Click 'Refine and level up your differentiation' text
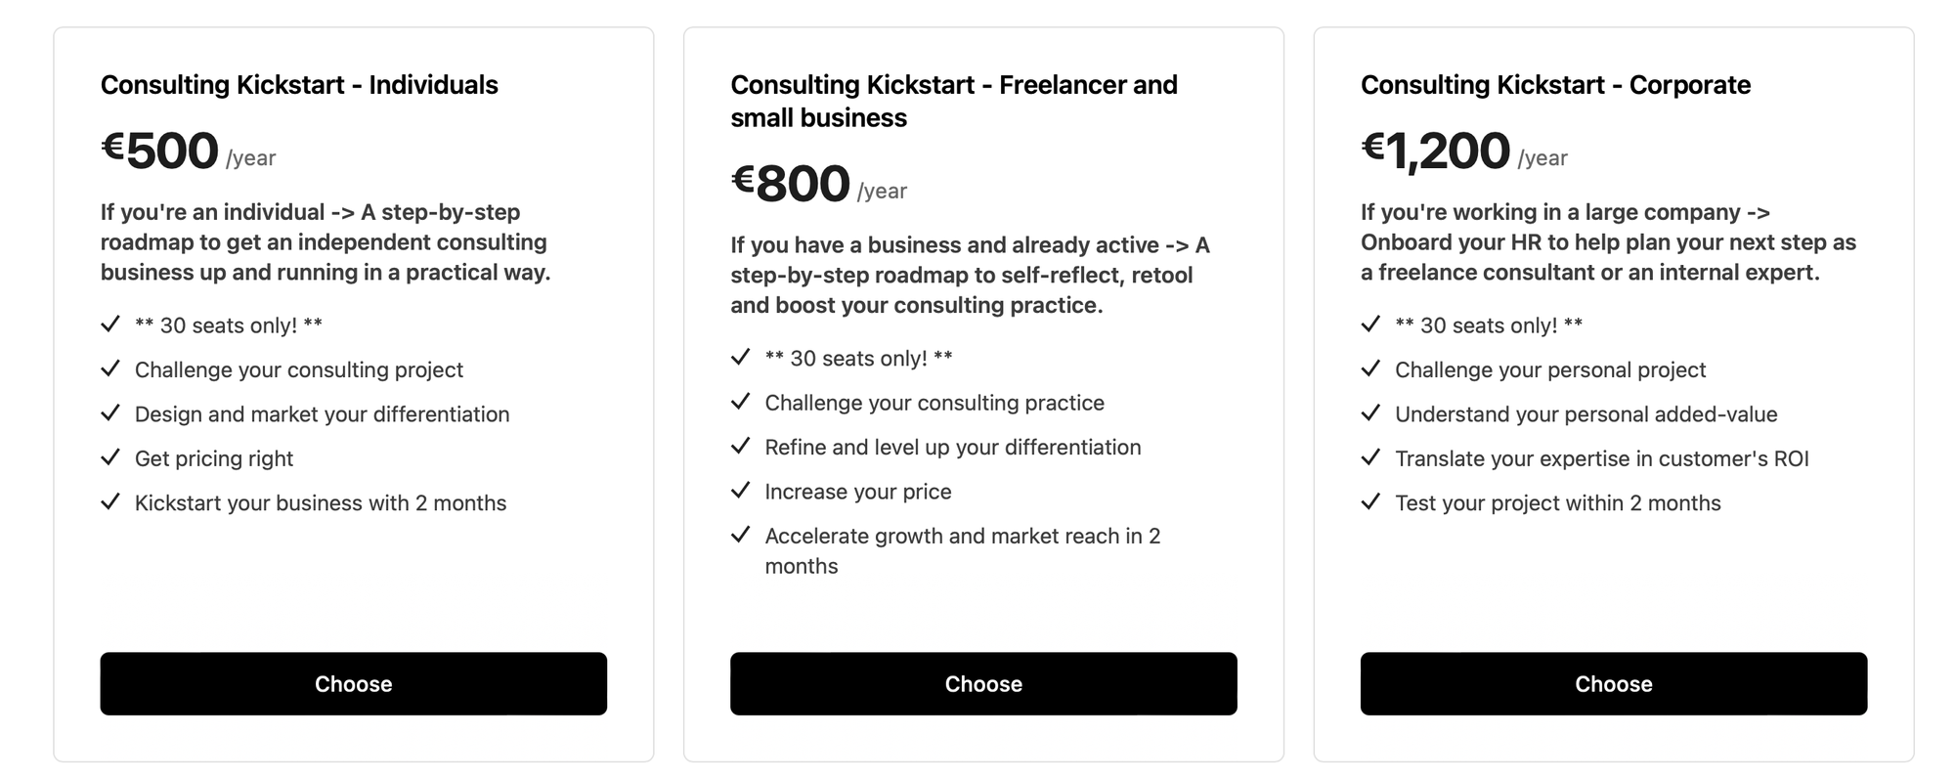1955x779 pixels. (x=952, y=448)
